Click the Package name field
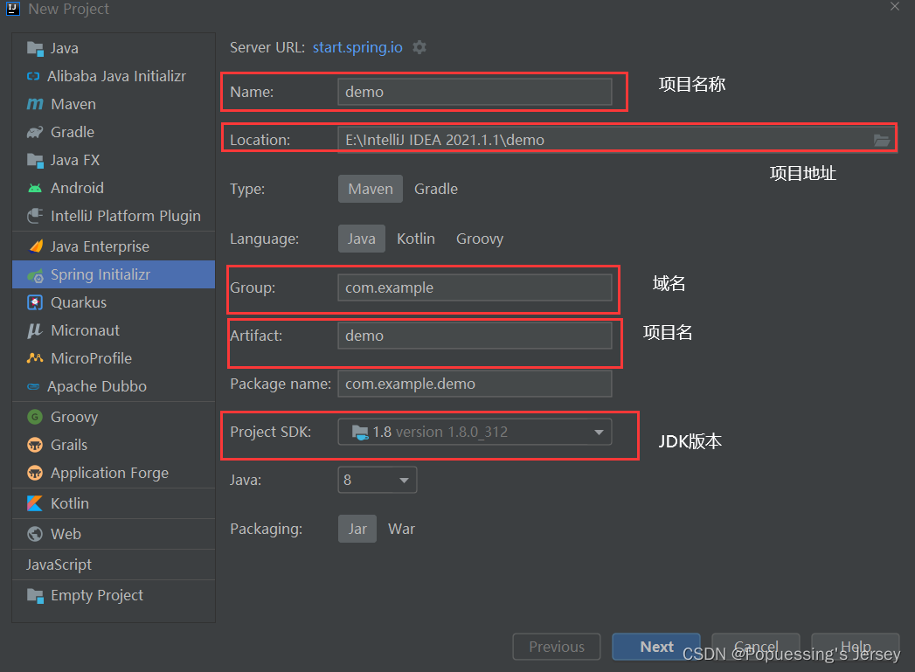This screenshot has width=915, height=672. (475, 384)
